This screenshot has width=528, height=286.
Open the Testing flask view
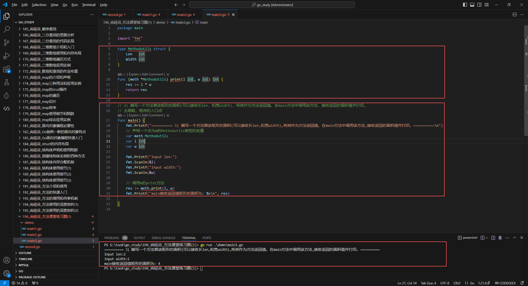point(7,82)
